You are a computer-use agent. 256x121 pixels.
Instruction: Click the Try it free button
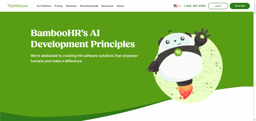coord(240,6)
